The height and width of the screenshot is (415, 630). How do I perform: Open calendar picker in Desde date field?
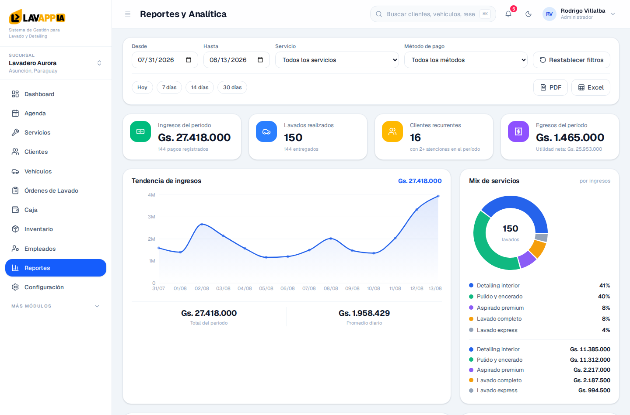[x=189, y=60]
